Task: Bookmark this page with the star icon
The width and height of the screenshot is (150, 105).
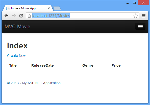Action: pos(136,16)
